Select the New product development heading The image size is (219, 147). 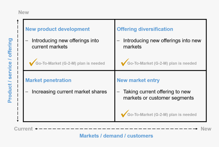58,29
